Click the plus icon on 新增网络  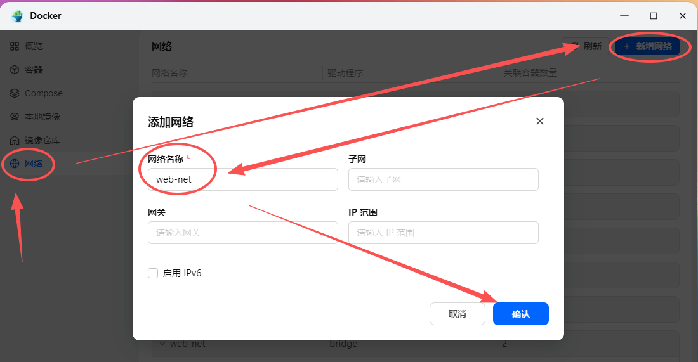[626, 46]
